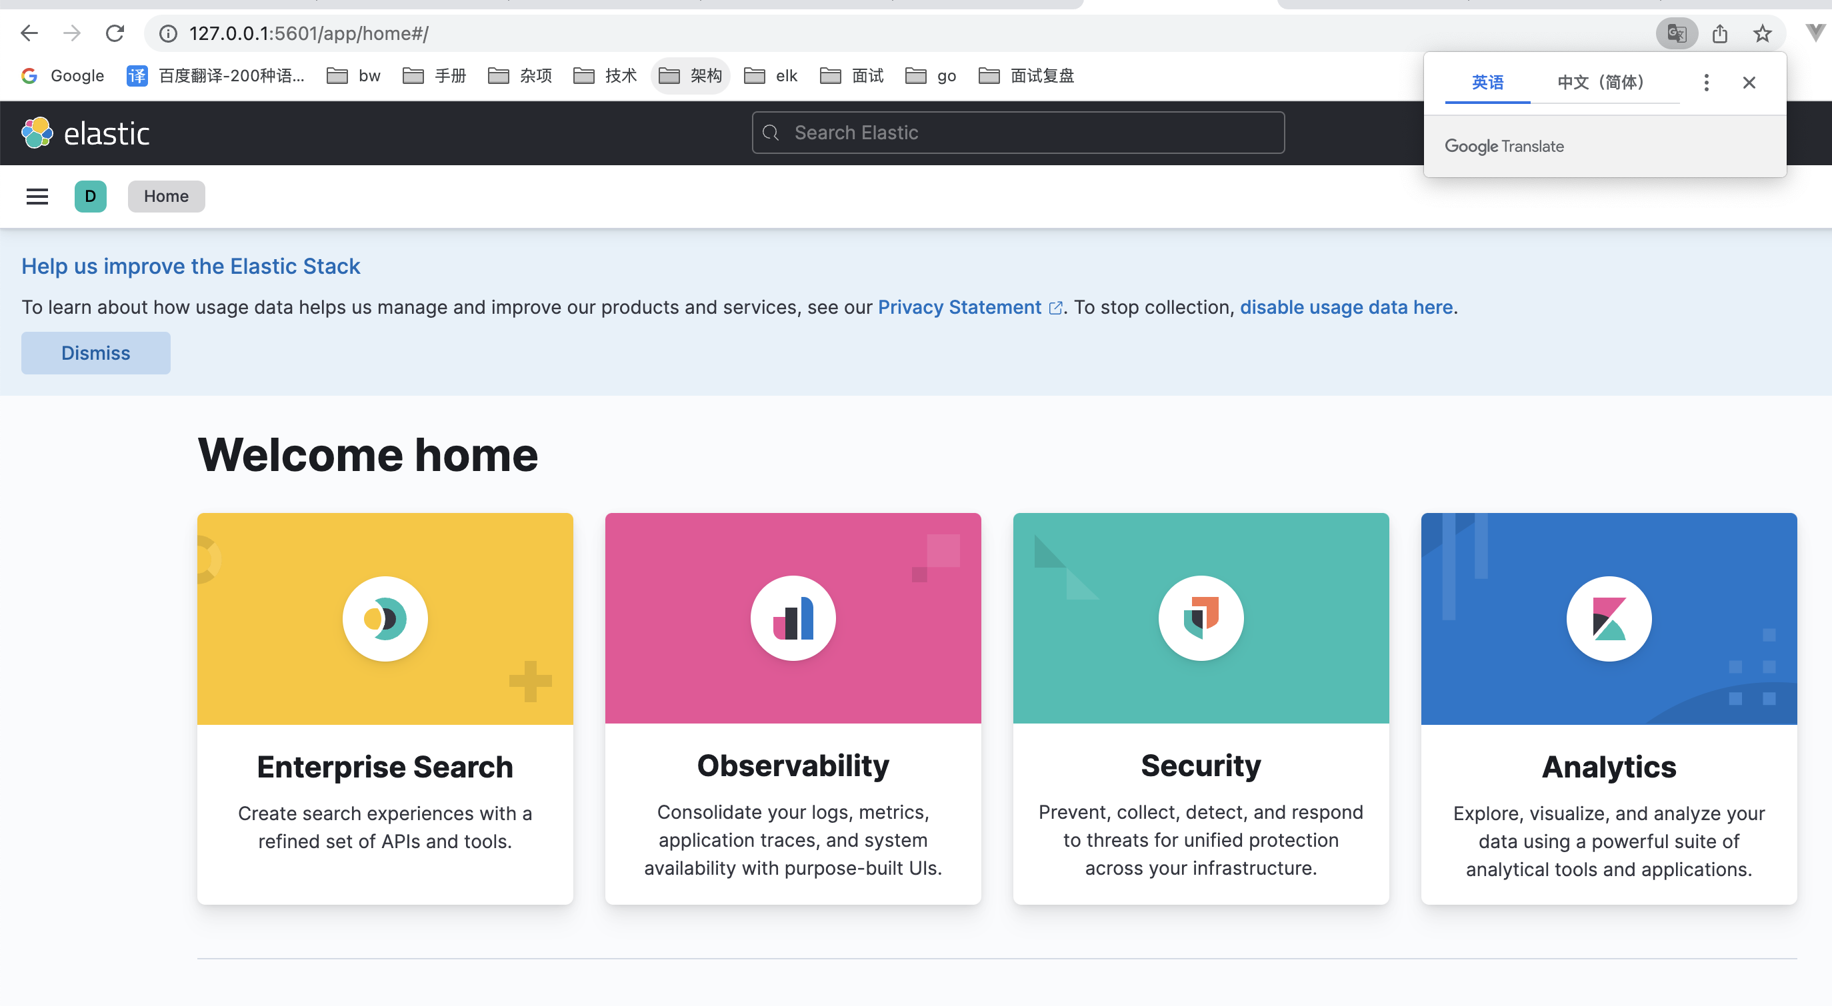Open the elk bookmarks folder

point(771,75)
